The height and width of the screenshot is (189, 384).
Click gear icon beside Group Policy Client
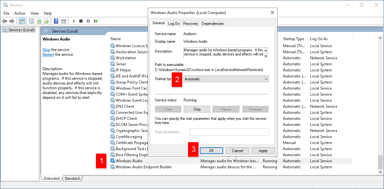(x=112, y=82)
